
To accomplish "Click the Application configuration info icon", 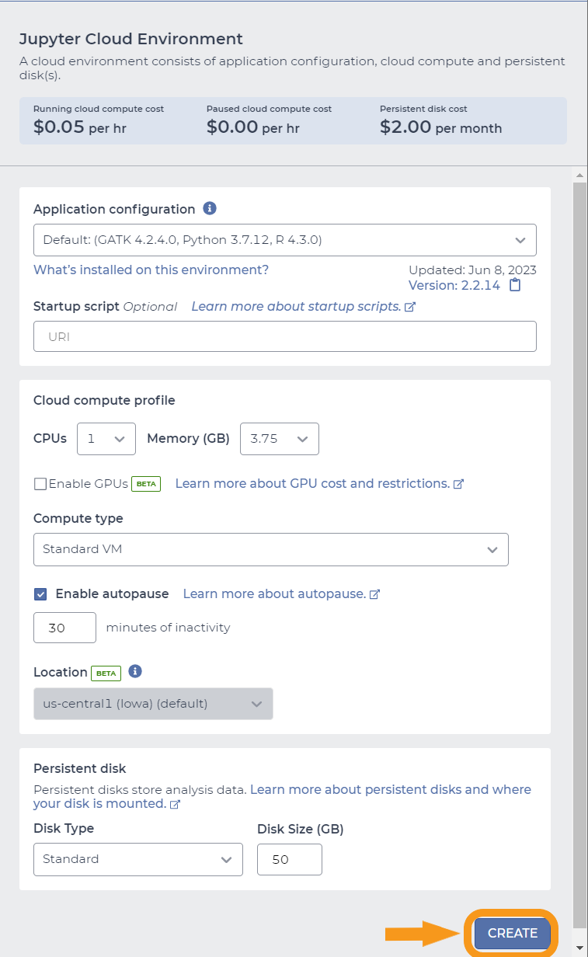I will point(210,208).
